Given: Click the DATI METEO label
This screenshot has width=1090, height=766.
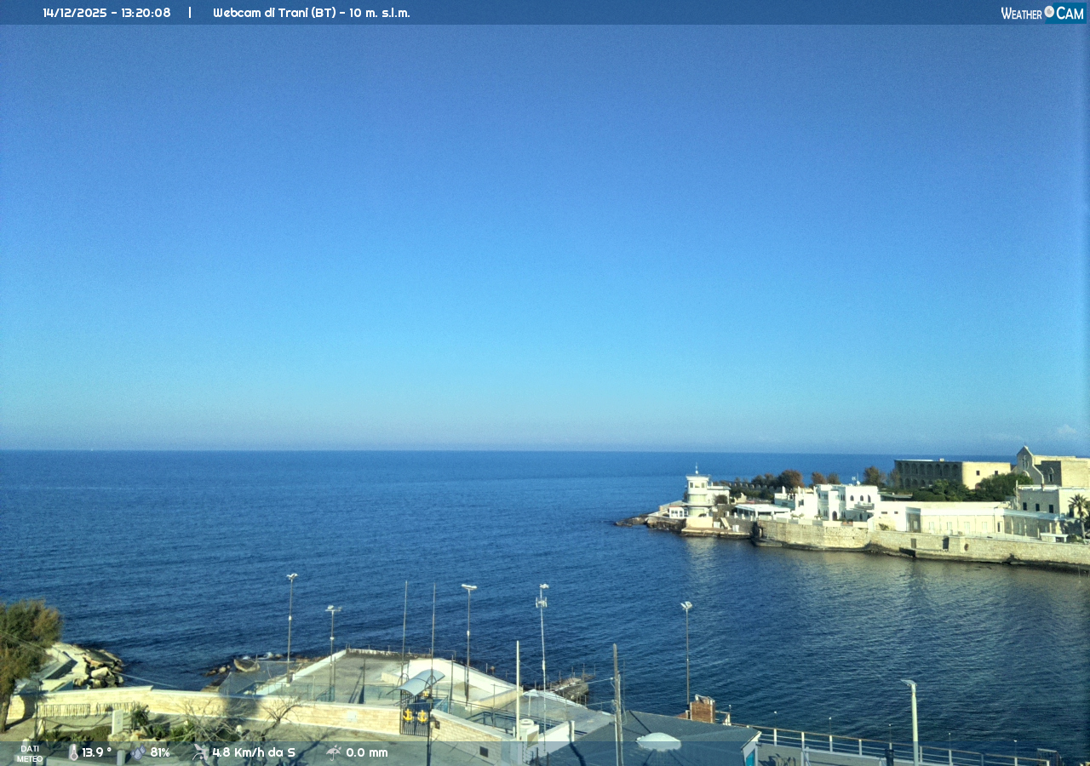Looking at the screenshot, I should [29, 753].
